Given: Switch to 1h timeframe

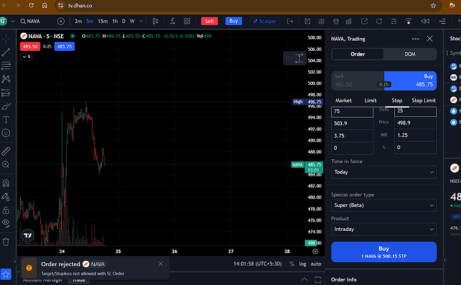Looking at the screenshot, I should pos(115,21).
